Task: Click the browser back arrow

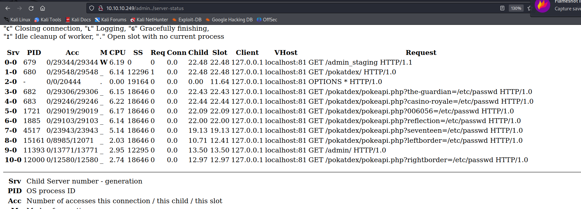Action: [x=8, y=8]
